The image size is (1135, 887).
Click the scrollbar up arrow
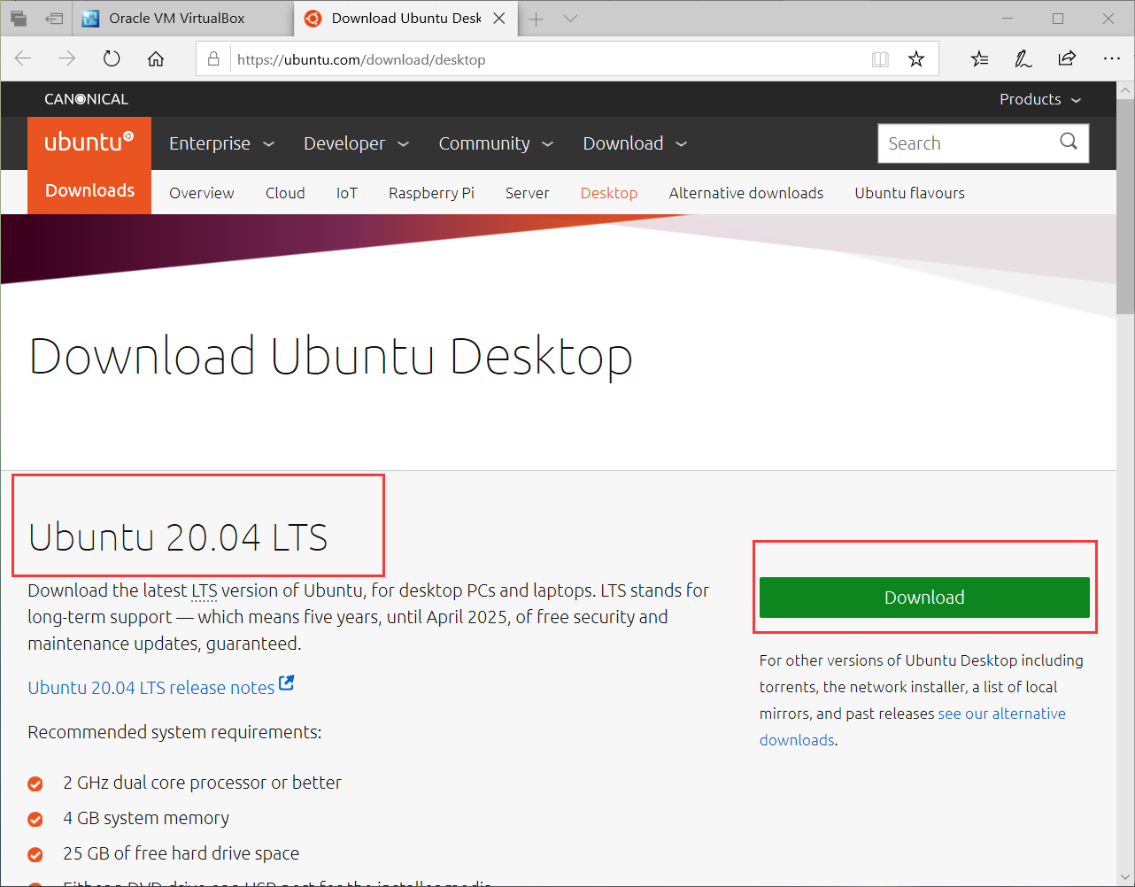1125,90
